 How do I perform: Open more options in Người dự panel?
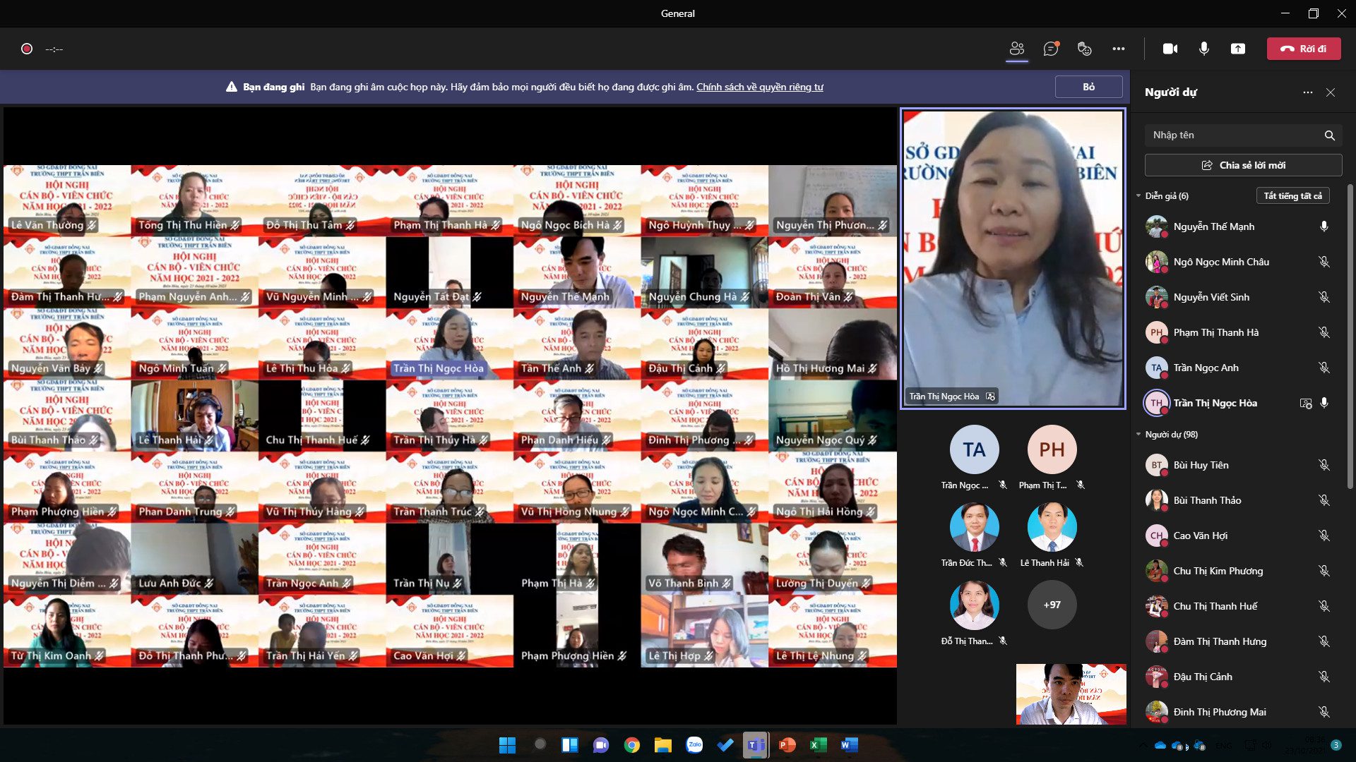pyautogui.click(x=1308, y=92)
